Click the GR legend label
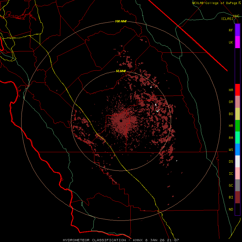 [231, 102]
